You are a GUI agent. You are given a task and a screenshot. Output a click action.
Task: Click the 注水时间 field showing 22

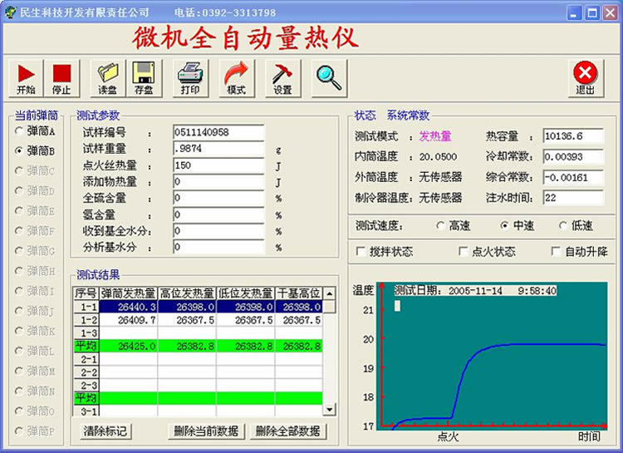click(573, 198)
